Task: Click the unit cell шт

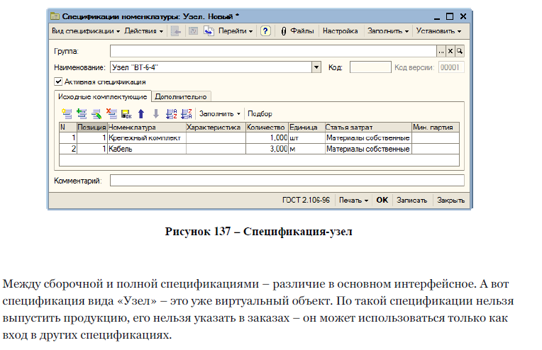Action: [306, 138]
